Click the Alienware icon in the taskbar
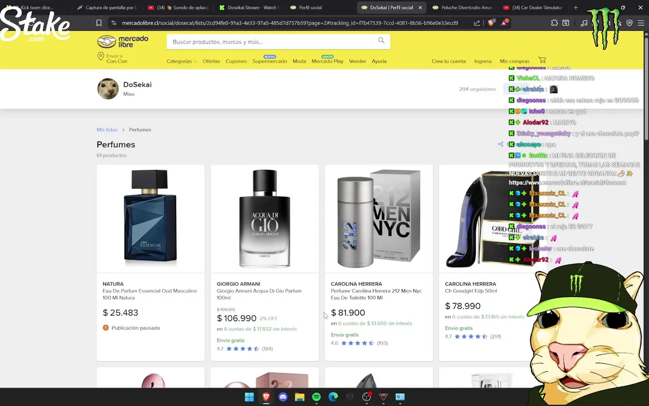The width and height of the screenshot is (649, 406). [350, 397]
